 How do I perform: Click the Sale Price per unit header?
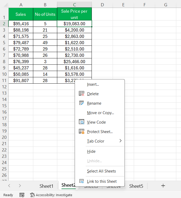(74, 14)
